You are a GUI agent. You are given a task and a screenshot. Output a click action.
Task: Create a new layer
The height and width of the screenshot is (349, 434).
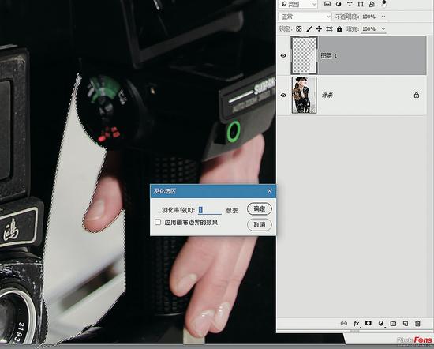click(x=406, y=323)
